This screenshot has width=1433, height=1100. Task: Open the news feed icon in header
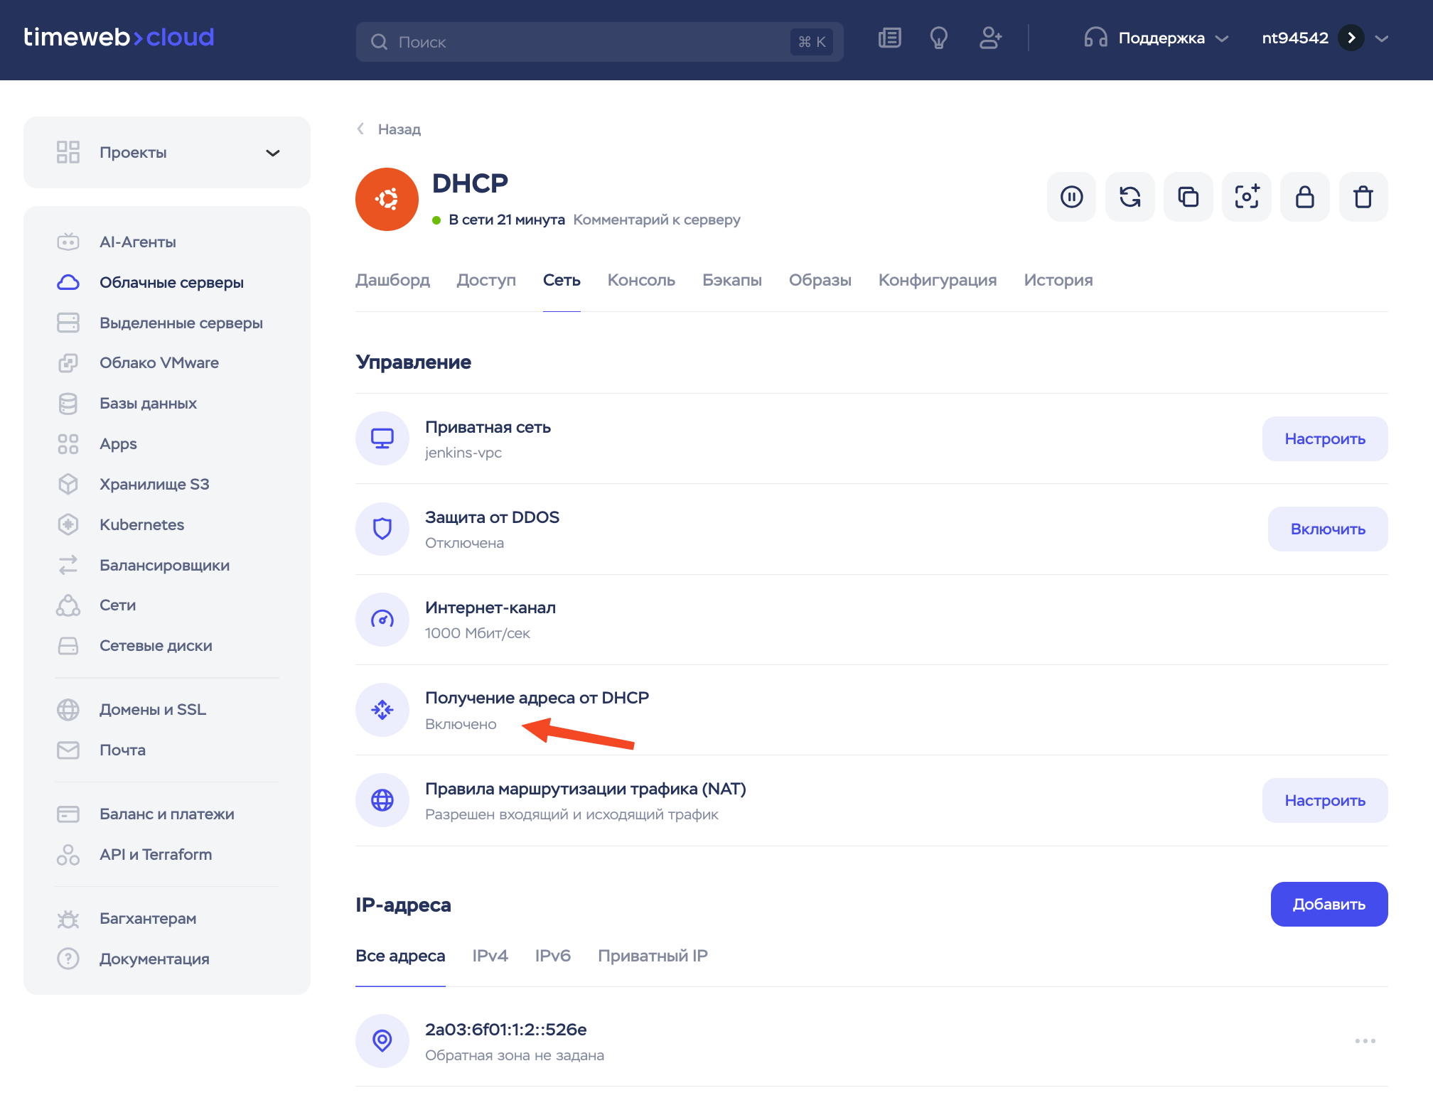(x=889, y=38)
